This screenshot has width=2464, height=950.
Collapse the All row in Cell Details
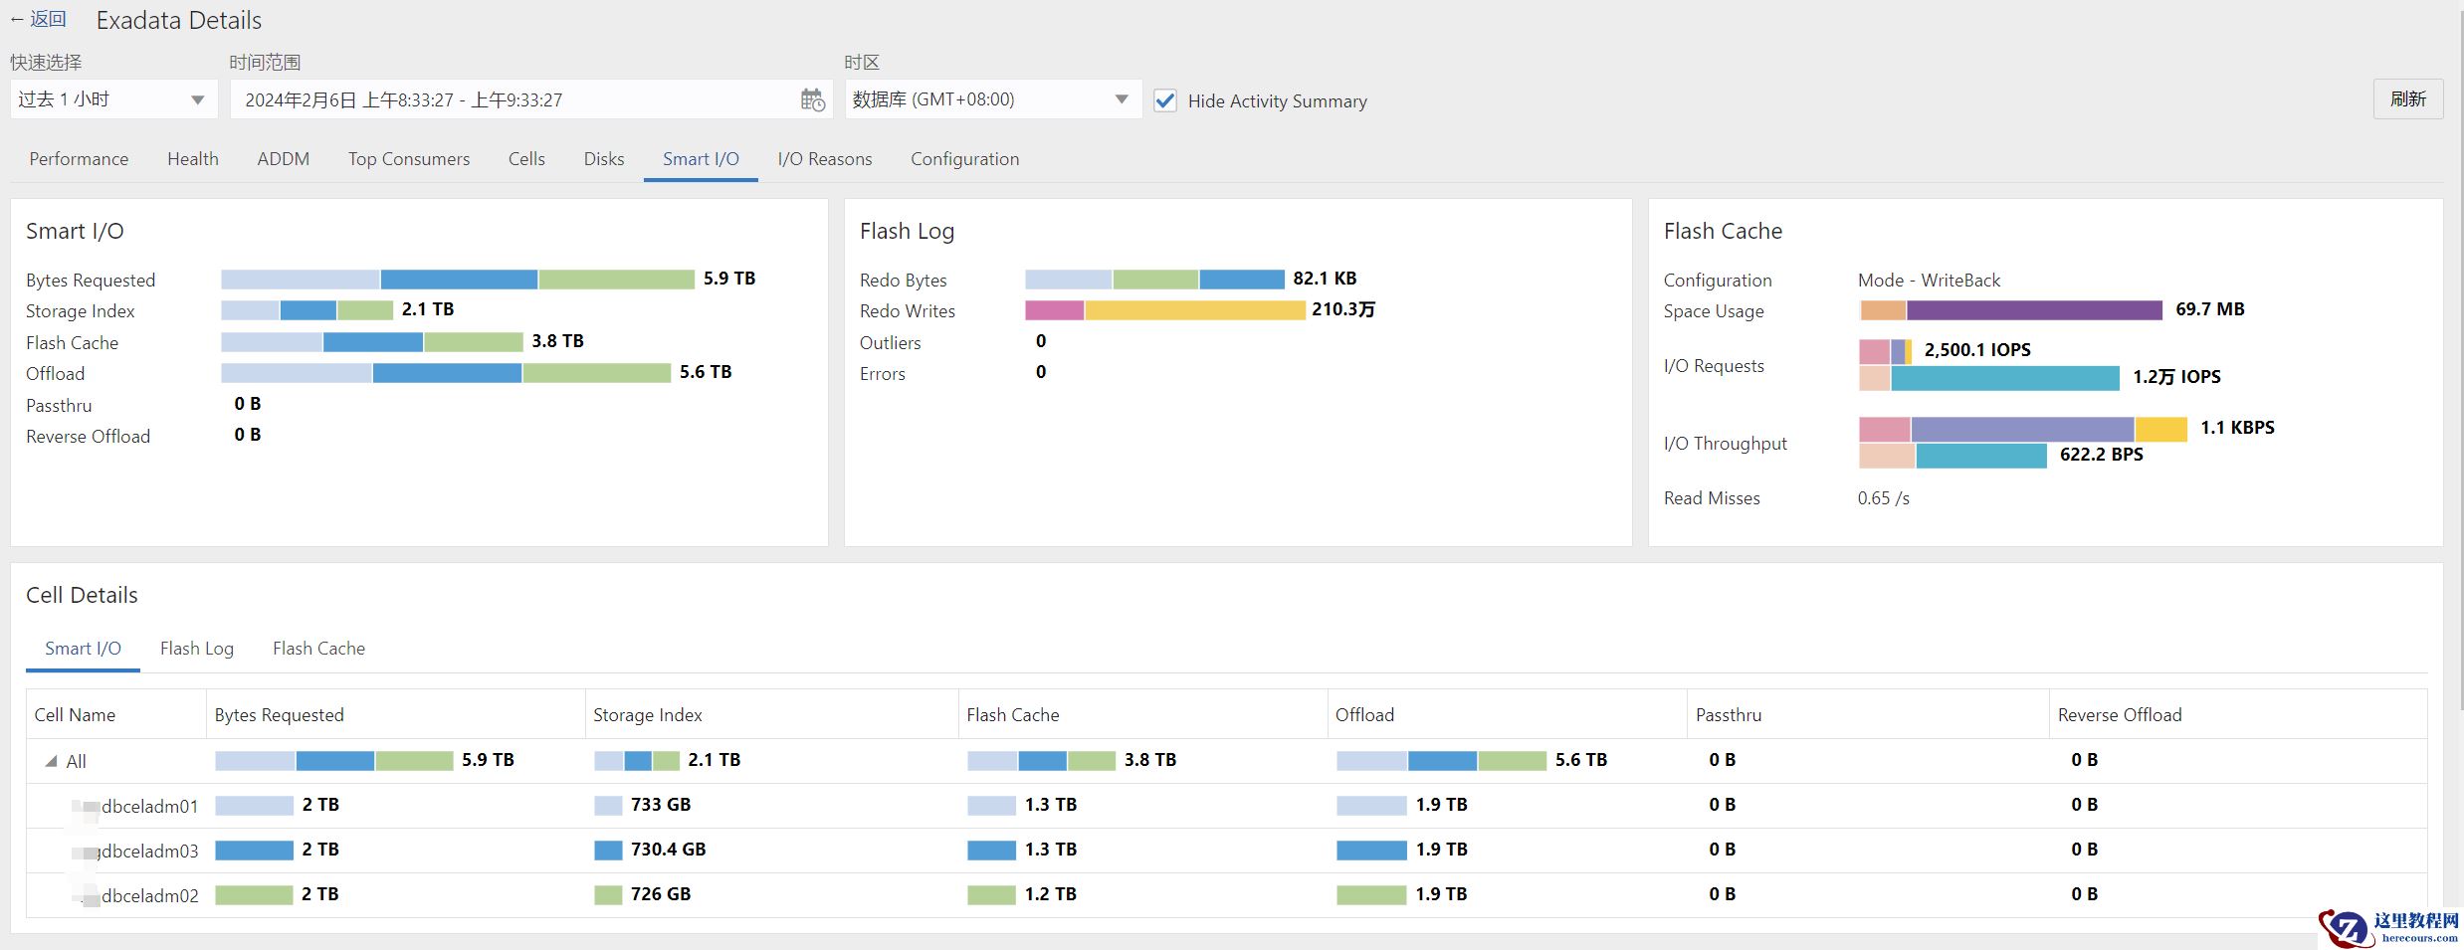[51, 761]
